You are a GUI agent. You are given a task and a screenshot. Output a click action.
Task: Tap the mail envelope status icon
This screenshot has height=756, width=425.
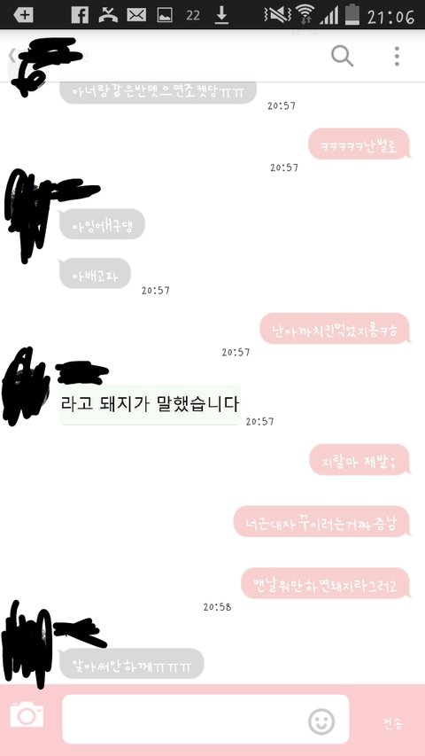[x=136, y=15]
